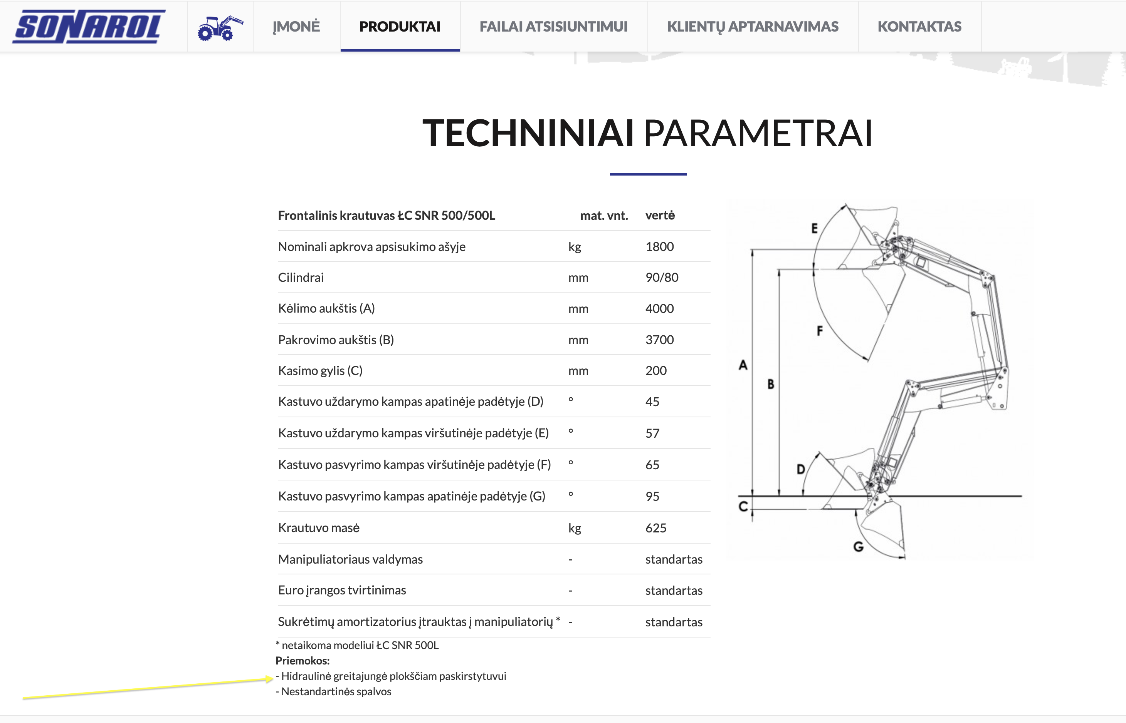Select the Produktai tab
1126x723 pixels.
[400, 27]
